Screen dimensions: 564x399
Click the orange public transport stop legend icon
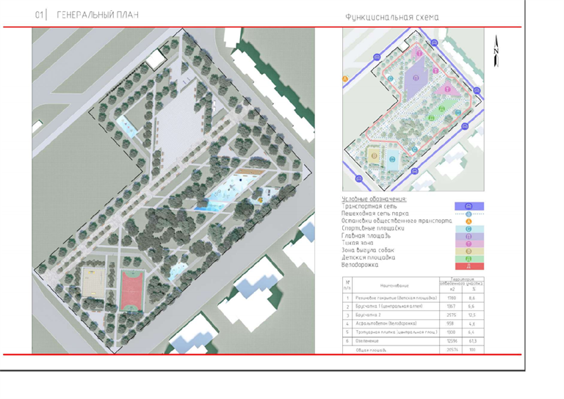pos(468,221)
